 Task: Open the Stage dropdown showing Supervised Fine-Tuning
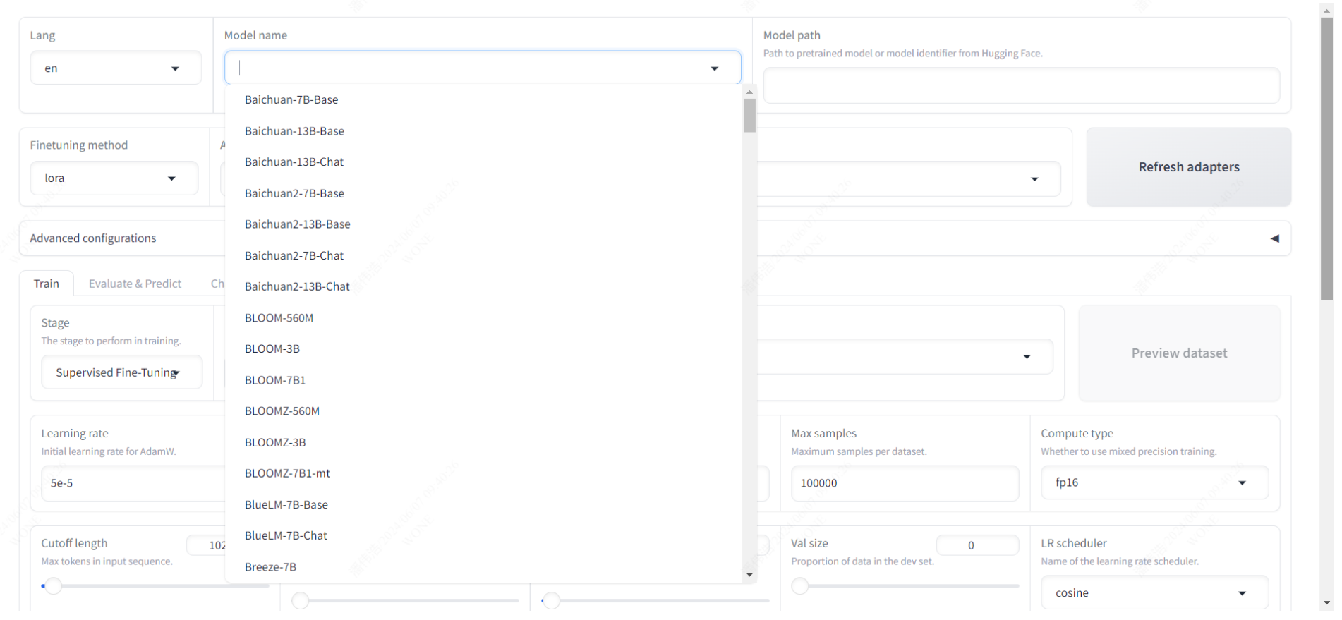point(122,372)
